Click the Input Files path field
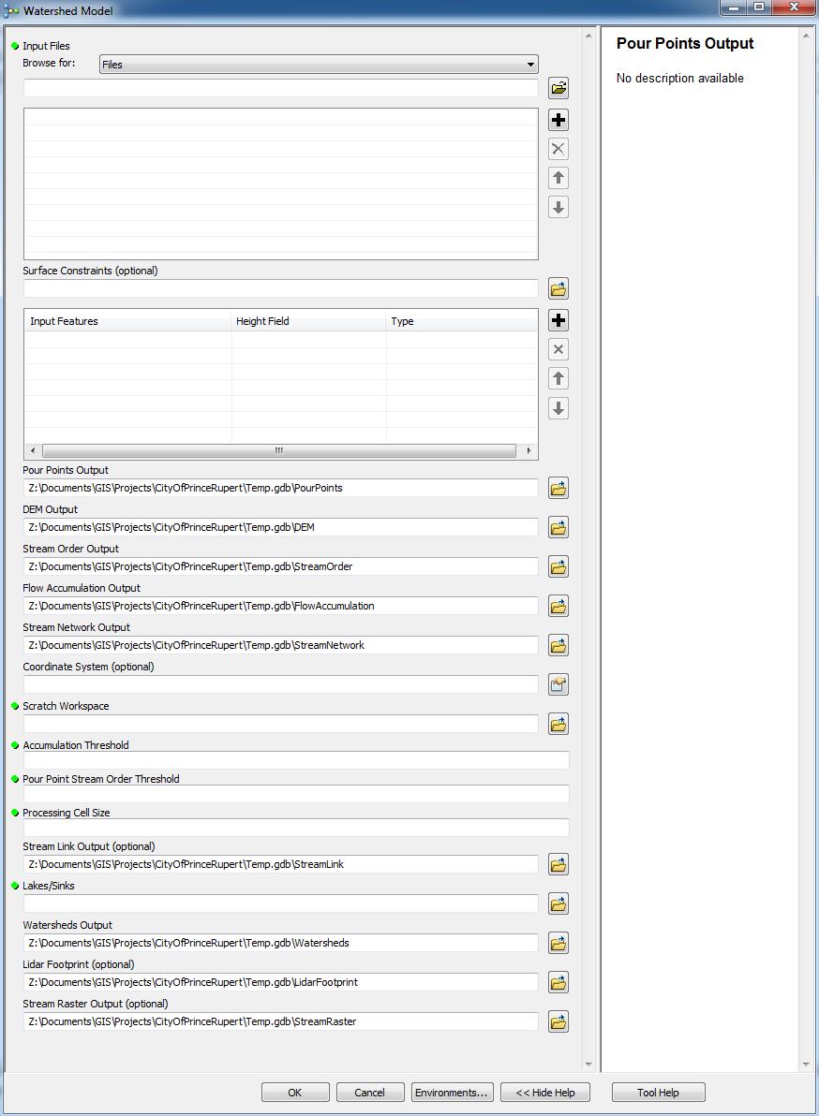819x1116 pixels. tap(280, 88)
